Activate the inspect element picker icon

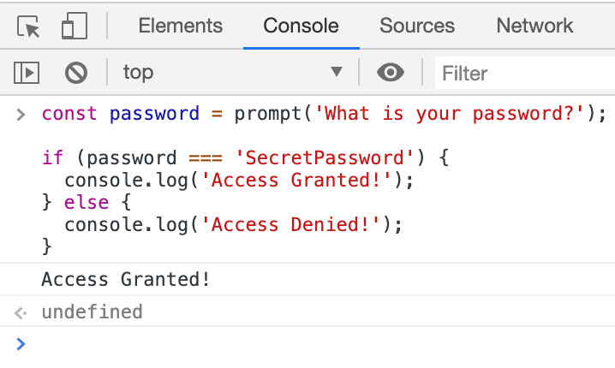coord(29,27)
